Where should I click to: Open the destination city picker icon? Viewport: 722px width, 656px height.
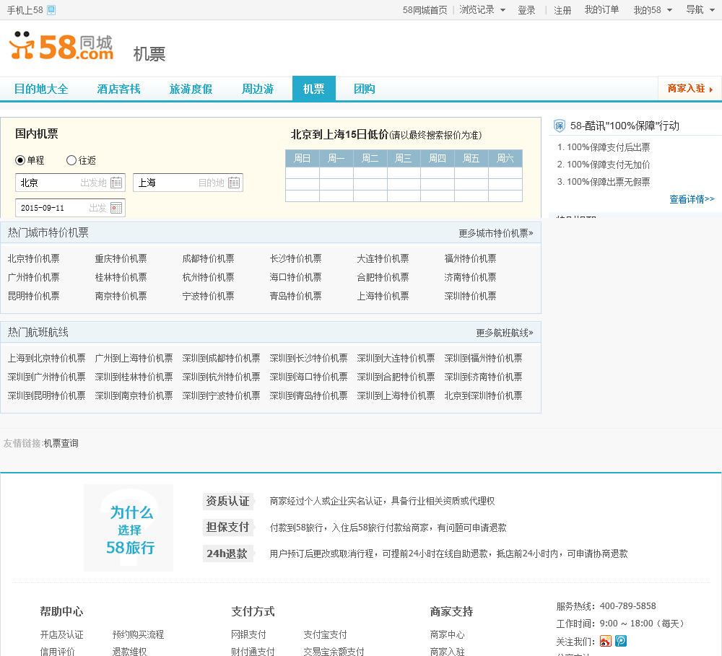pyautogui.click(x=234, y=183)
